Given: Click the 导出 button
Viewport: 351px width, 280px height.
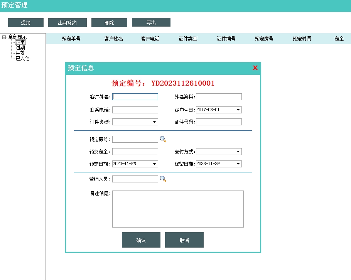Looking at the screenshot, I should [151, 22].
